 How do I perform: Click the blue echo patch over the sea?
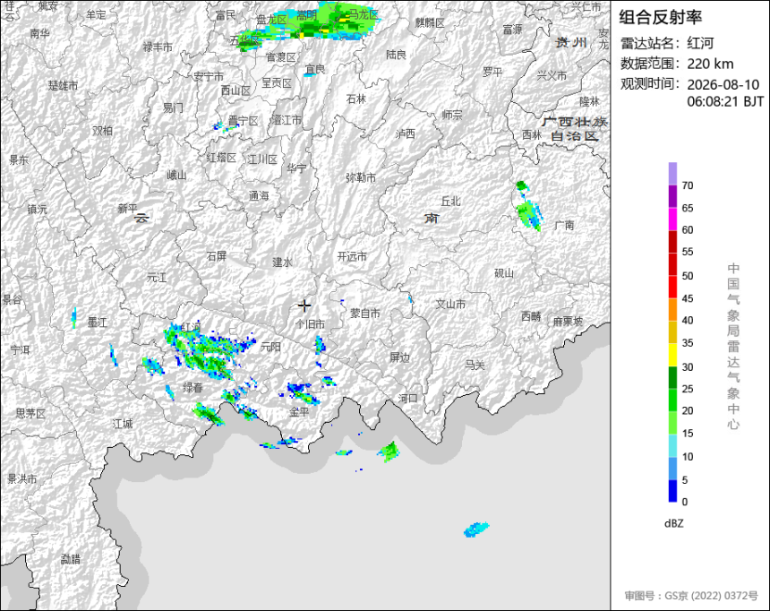click(x=476, y=529)
